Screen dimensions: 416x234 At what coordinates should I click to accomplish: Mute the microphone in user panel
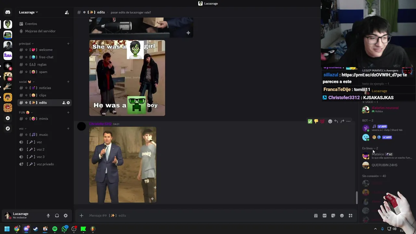point(48,215)
